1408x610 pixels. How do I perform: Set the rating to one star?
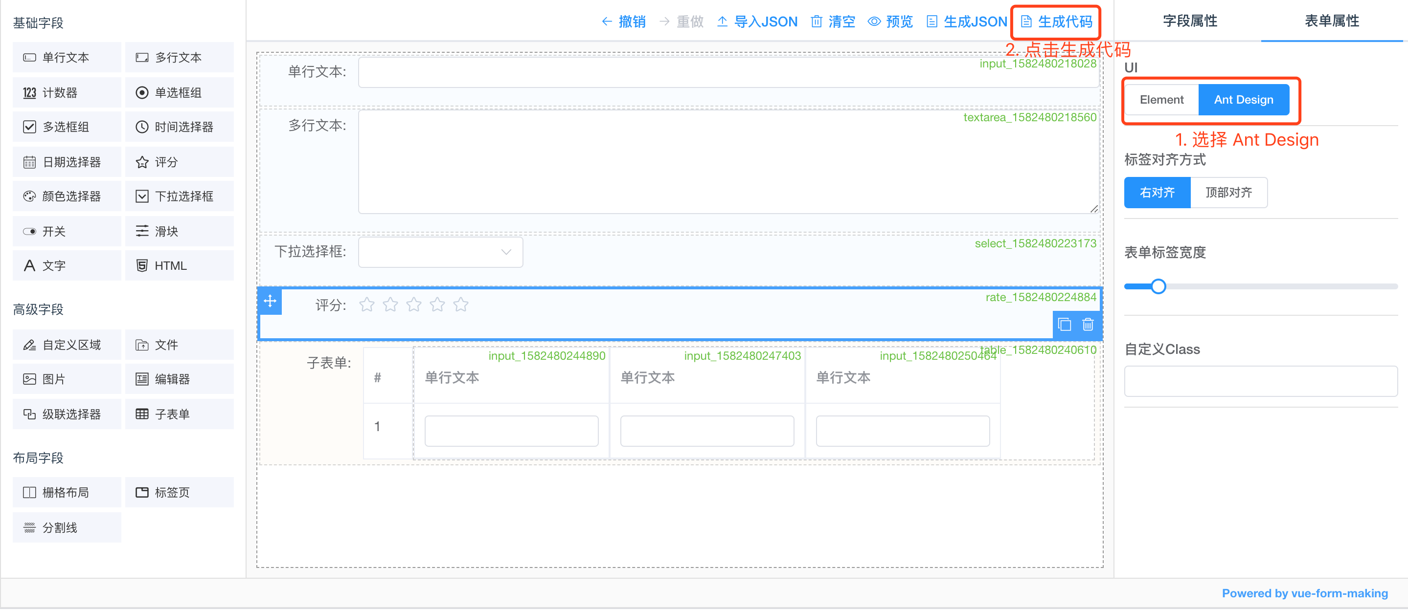click(x=367, y=304)
